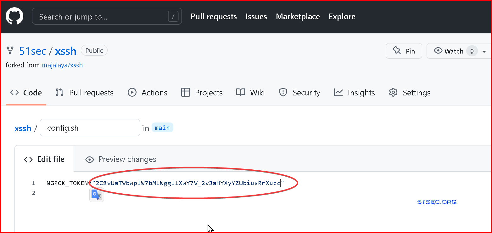Place cursor in the ngrok token string

(188, 183)
